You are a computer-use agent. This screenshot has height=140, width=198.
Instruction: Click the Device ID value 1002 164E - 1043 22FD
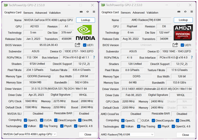pos(176,51)
